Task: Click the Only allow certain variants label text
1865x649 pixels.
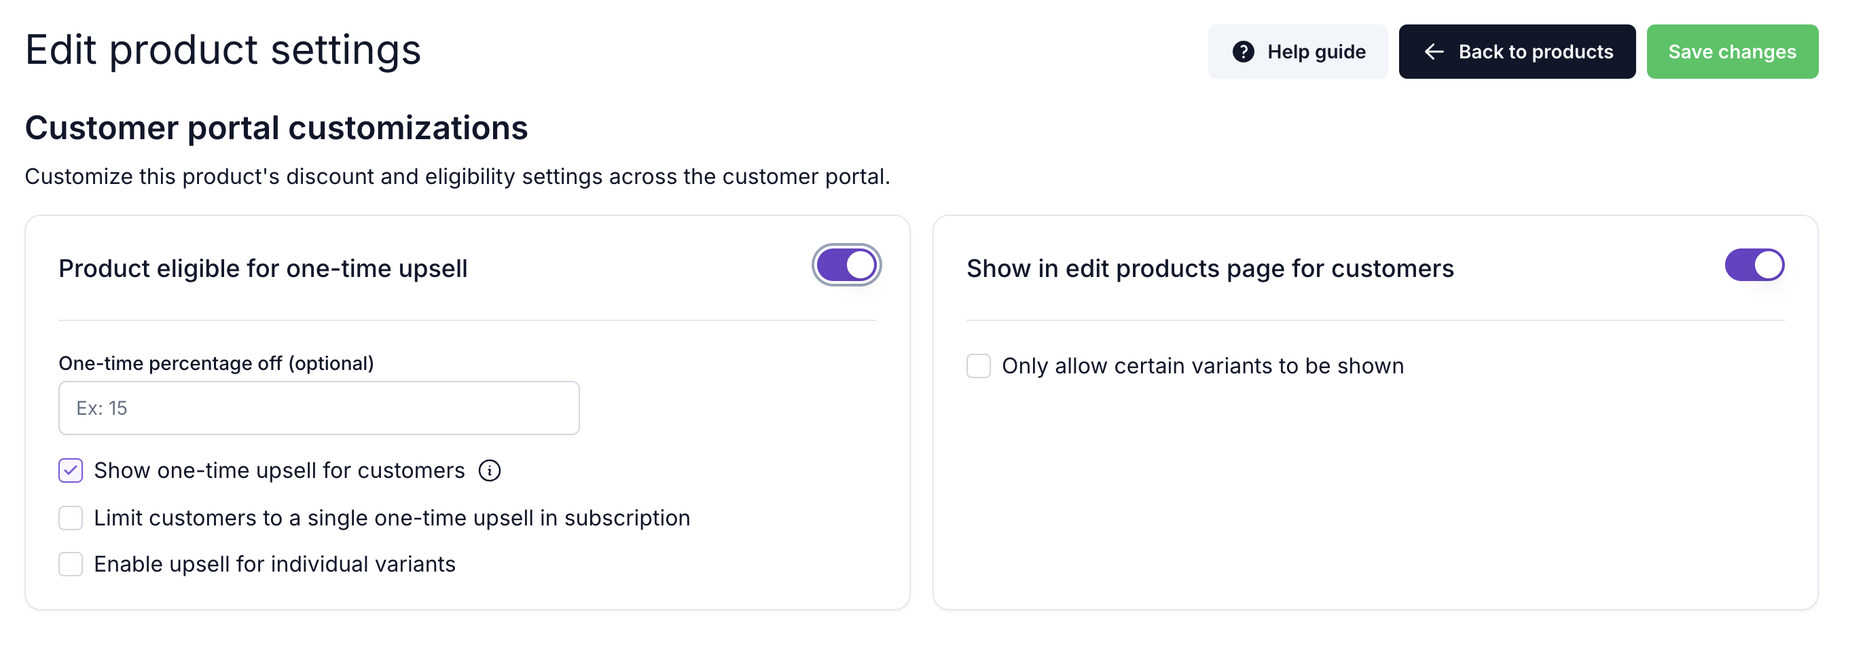Action: [1203, 365]
